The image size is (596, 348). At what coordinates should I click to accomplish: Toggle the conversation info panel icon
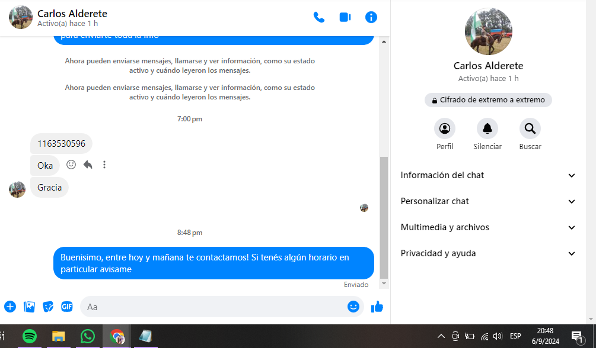click(x=371, y=17)
